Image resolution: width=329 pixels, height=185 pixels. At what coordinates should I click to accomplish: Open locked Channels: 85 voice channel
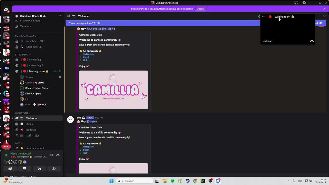pos(38,47)
